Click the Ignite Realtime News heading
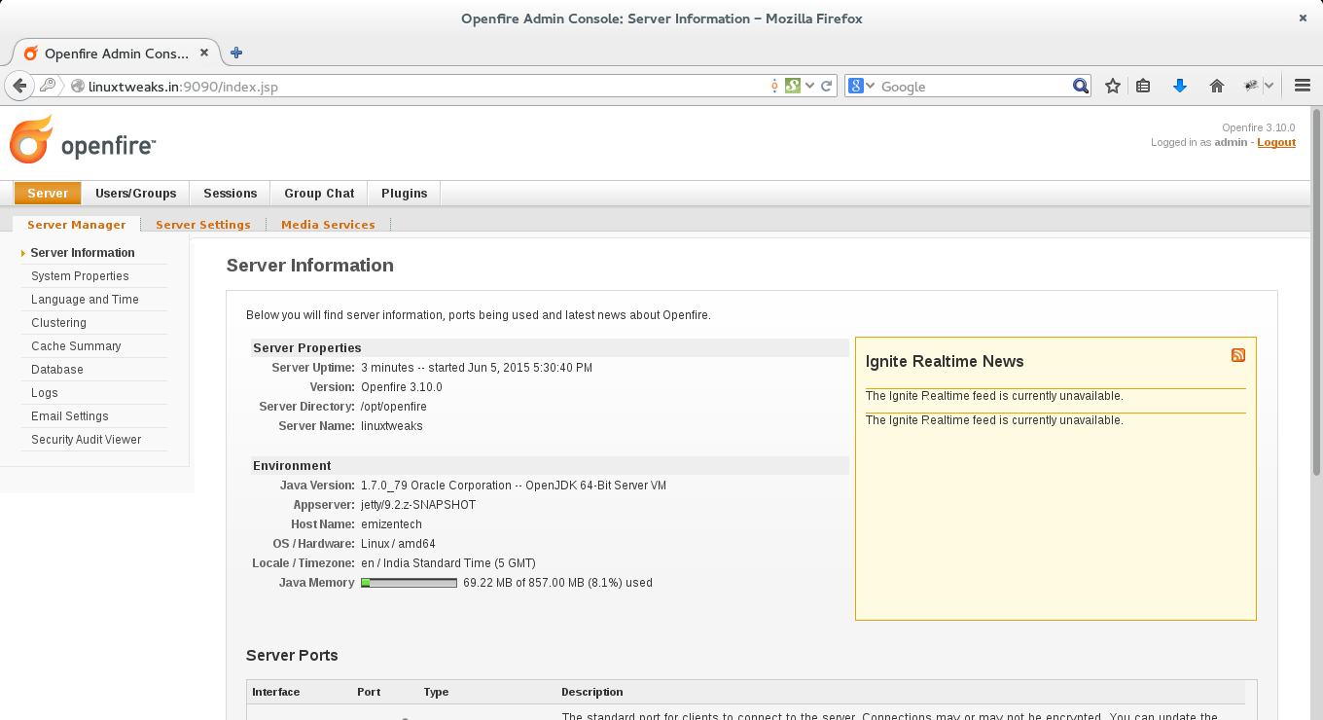This screenshot has width=1323, height=720. 945,361
